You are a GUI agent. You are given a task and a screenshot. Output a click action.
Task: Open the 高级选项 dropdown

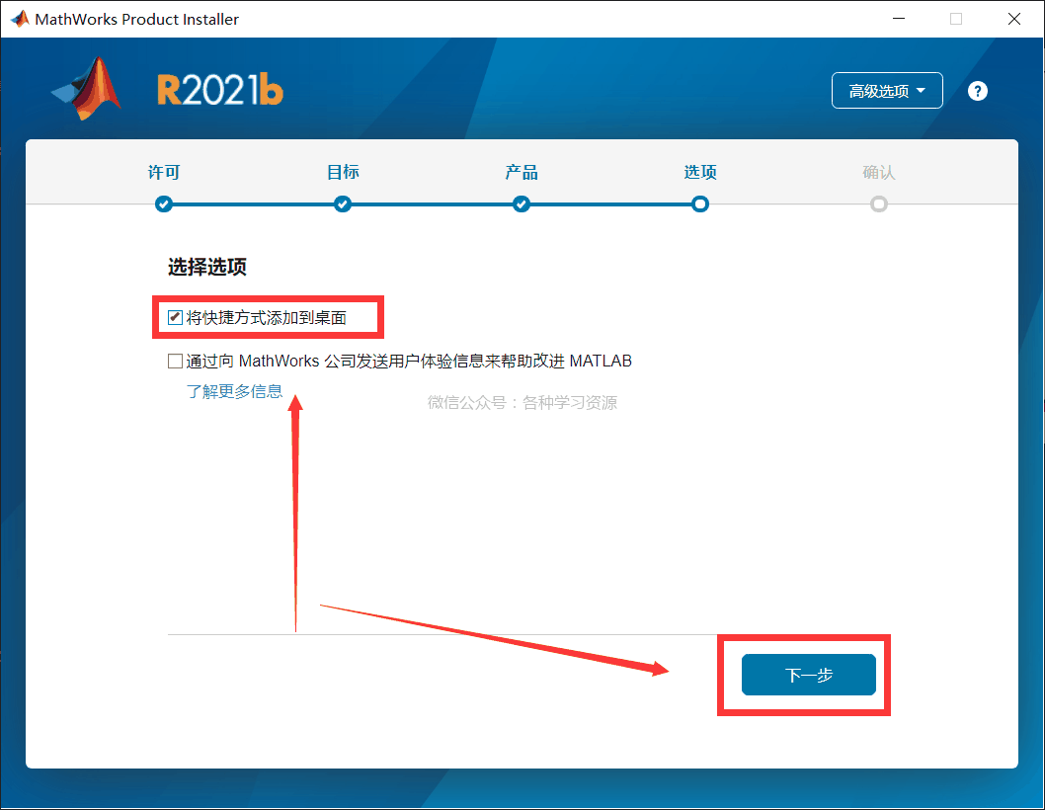pyautogui.click(x=887, y=91)
